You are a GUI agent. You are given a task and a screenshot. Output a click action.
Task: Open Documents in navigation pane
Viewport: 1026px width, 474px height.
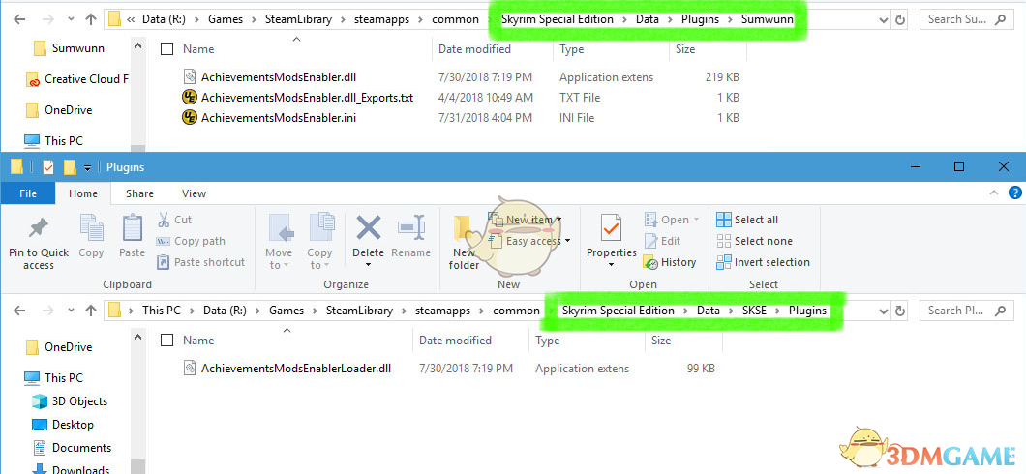[72, 448]
